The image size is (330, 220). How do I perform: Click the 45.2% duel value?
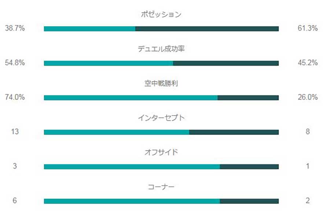[307, 63]
